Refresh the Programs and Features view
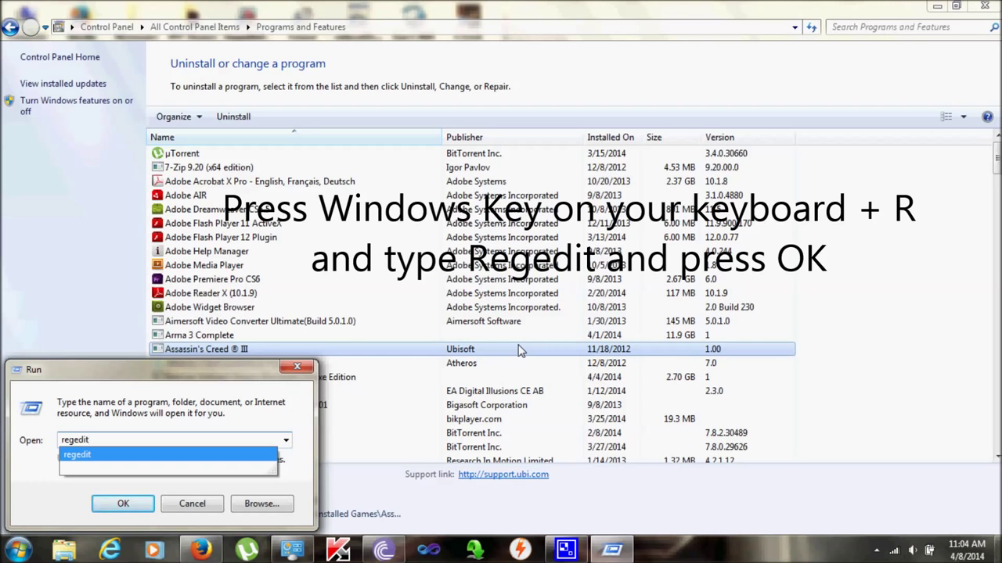Image resolution: width=1002 pixels, height=563 pixels. tap(812, 27)
